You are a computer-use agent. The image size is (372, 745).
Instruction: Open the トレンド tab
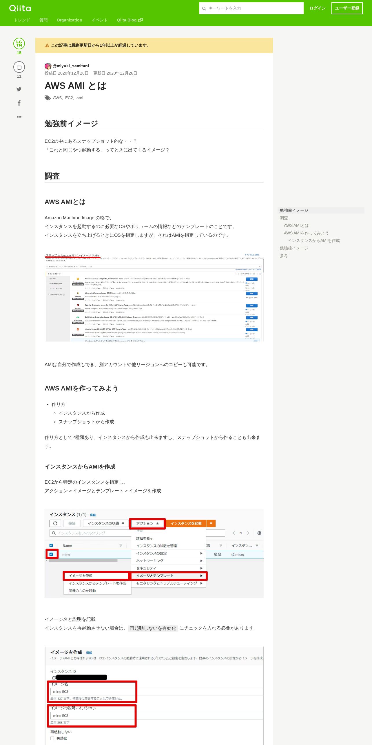(22, 20)
